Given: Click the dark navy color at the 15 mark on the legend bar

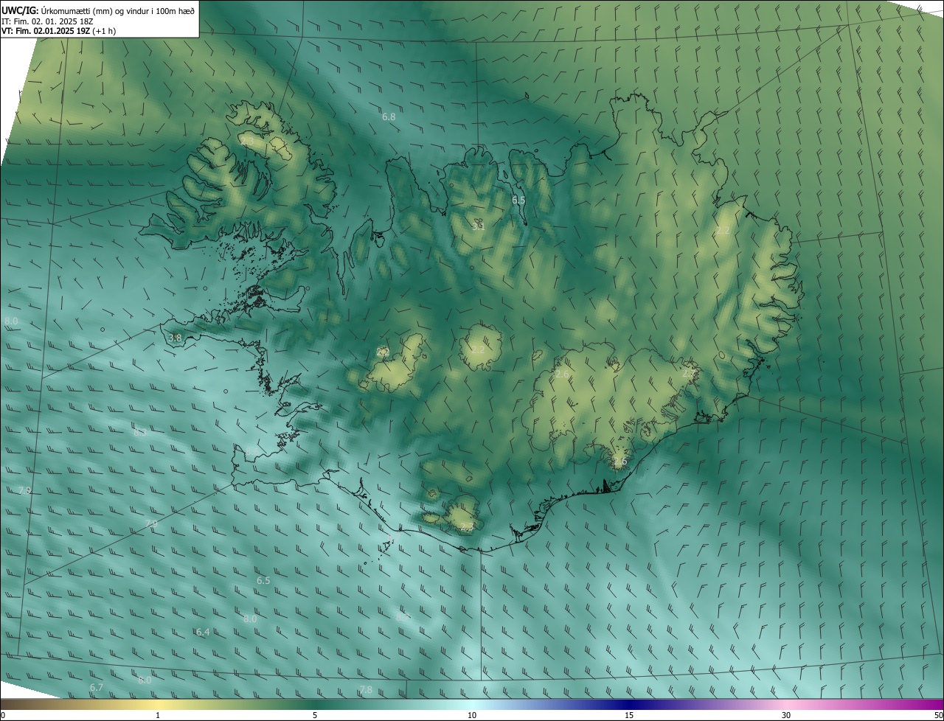Looking at the screenshot, I should tap(629, 704).
